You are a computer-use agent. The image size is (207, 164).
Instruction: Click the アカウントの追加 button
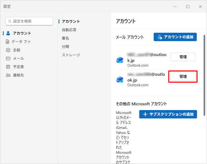(175, 37)
